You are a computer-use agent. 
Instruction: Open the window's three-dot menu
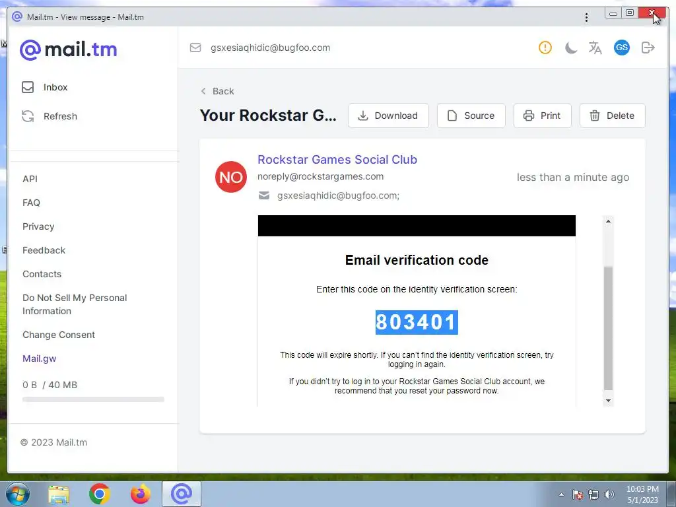586,17
